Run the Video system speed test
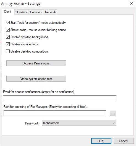Image resolution: width=136 pixels, height=146 pixels. (36, 79)
